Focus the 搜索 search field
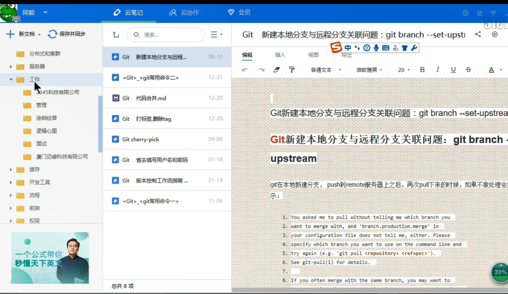The height and width of the screenshot is (294, 508). [x=165, y=35]
